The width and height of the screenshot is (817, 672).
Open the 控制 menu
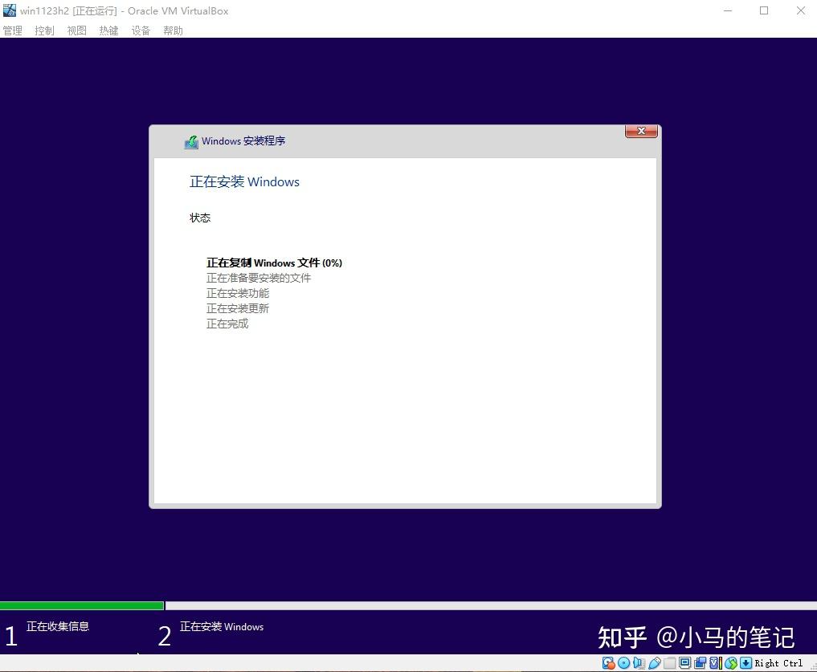44,31
